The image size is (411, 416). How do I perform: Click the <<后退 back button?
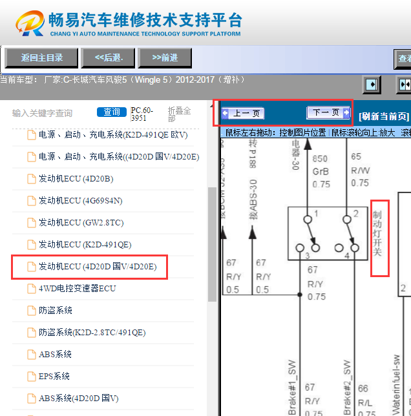pyautogui.click(x=109, y=58)
